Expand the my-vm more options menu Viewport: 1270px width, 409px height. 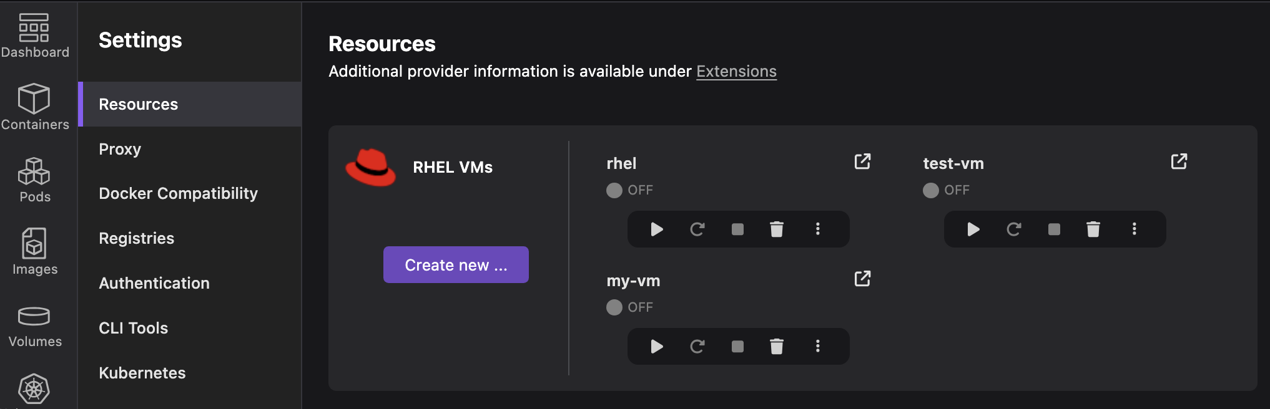point(817,347)
